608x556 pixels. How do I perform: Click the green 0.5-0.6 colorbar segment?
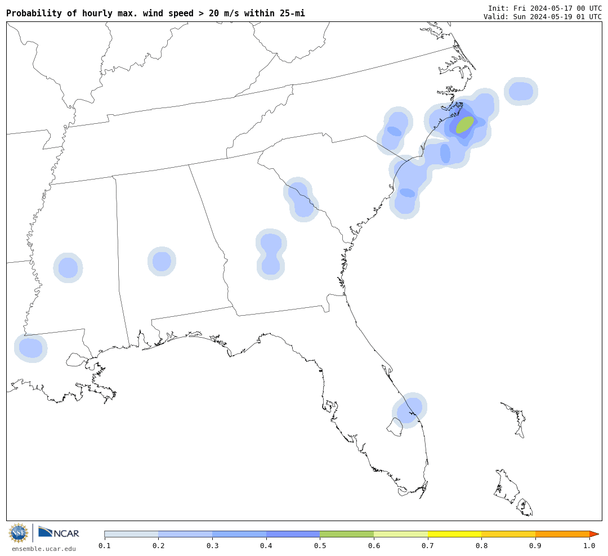click(x=347, y=534)
